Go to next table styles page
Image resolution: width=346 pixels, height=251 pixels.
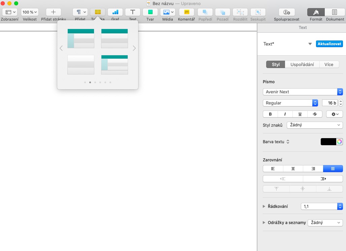[134, 48]
